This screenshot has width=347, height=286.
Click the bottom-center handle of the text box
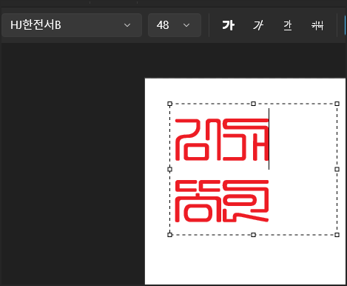(x=253, y=235)
